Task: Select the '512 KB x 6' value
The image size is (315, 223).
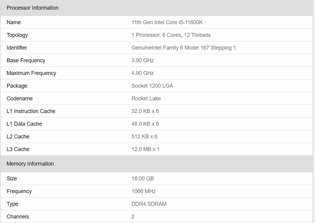Action: tap(144, 137)
